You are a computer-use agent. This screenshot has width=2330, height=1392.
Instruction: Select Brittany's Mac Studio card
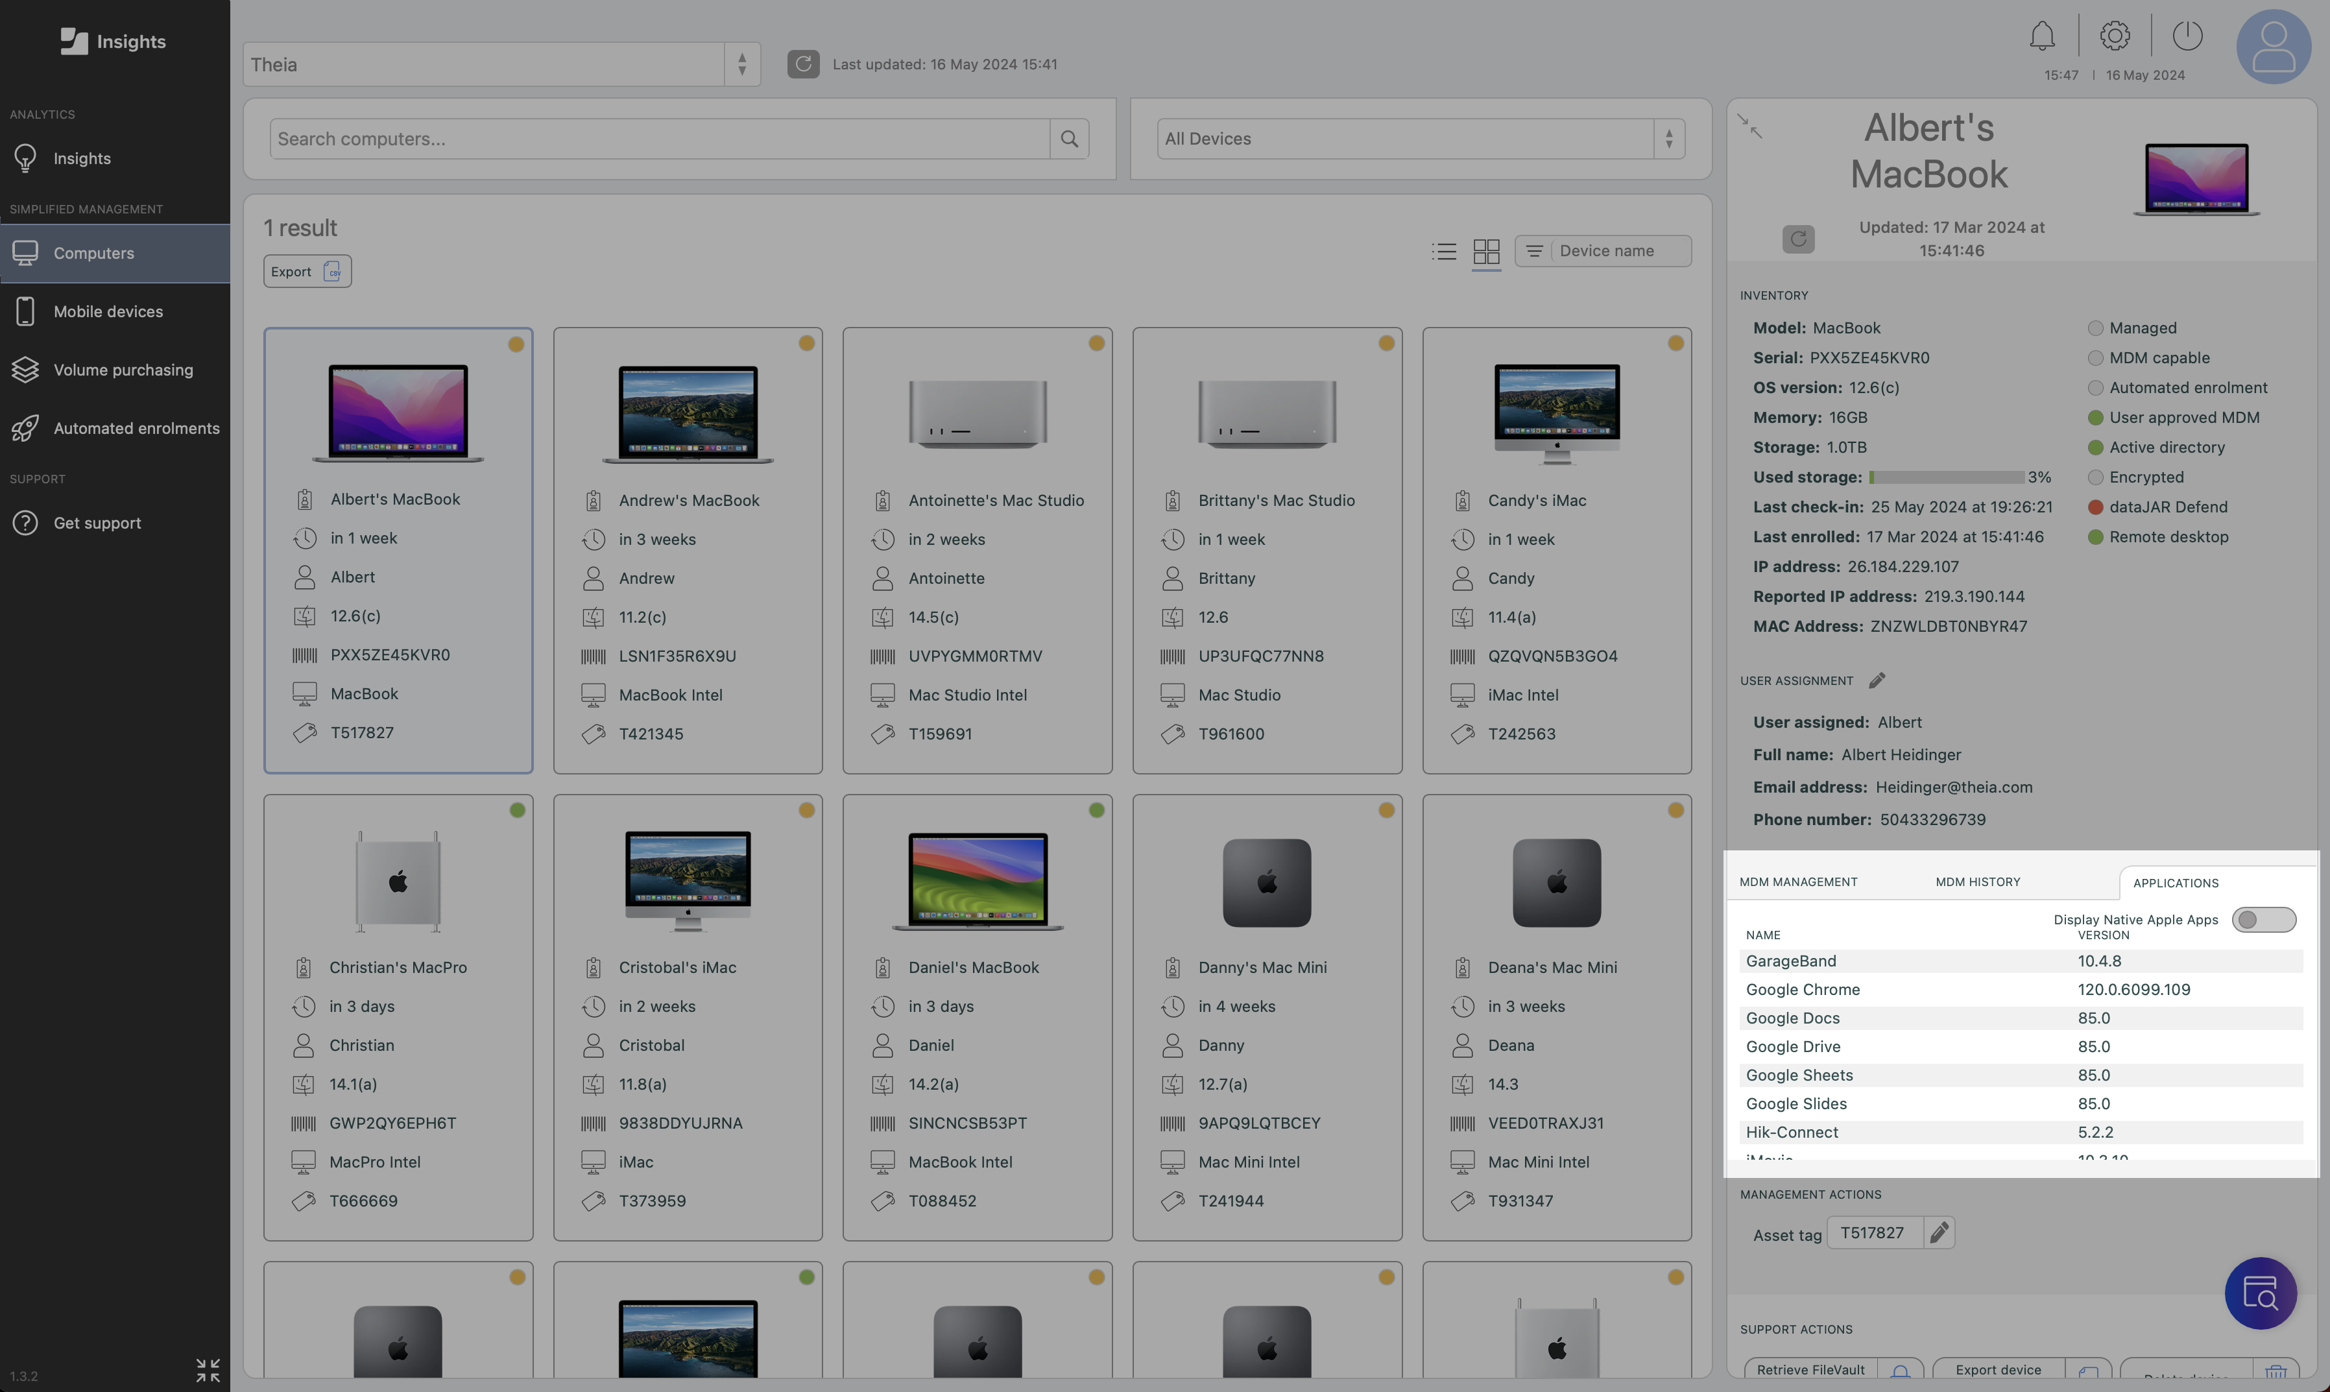[x=1267, y=551]
